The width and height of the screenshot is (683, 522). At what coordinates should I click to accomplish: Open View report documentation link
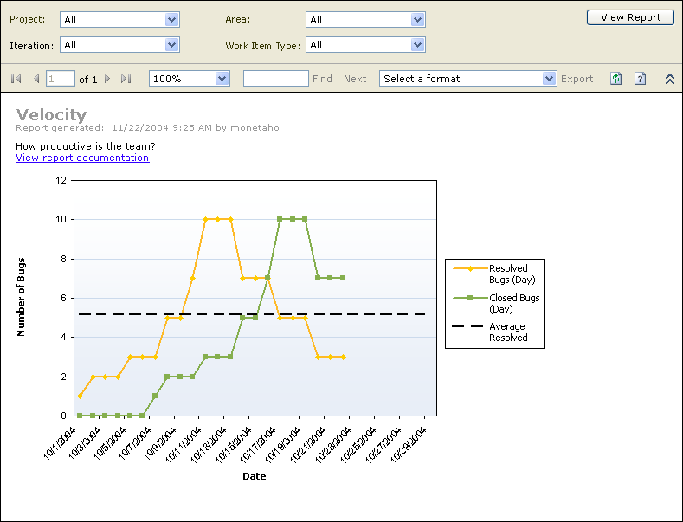tap(82, 158)
